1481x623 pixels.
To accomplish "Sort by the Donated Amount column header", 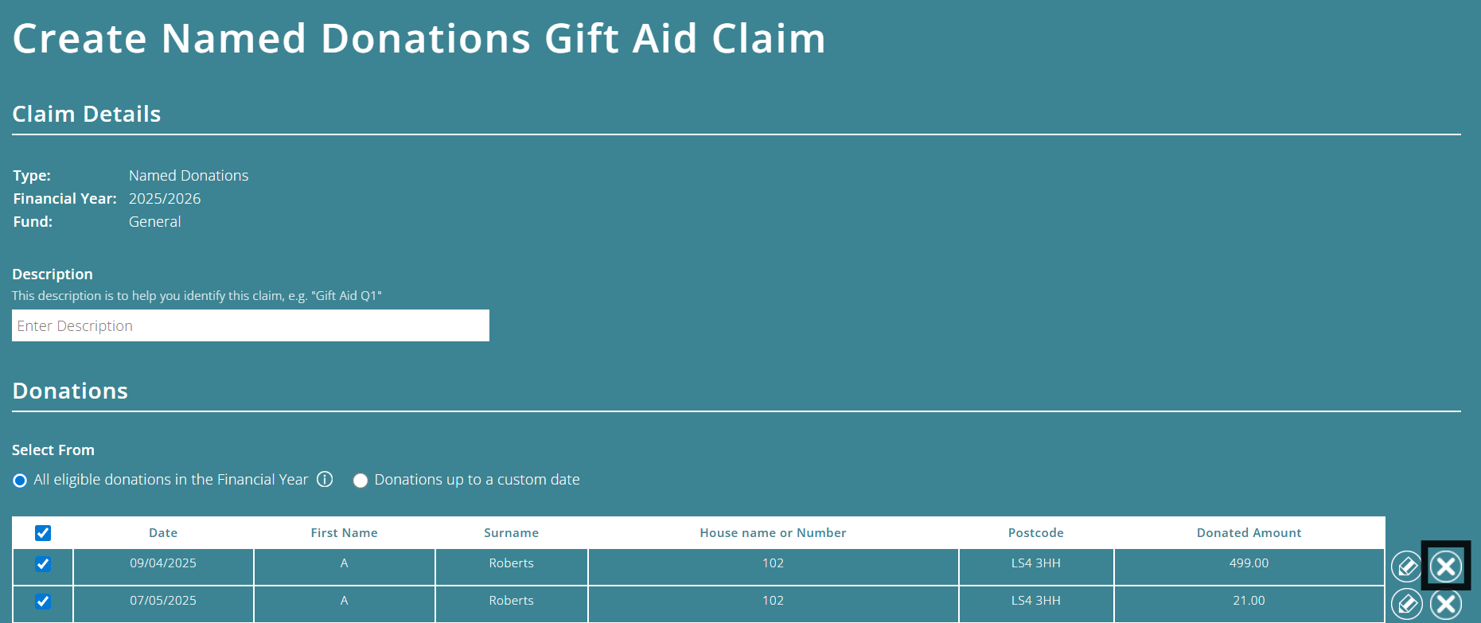I will [x=1249, y=532].
